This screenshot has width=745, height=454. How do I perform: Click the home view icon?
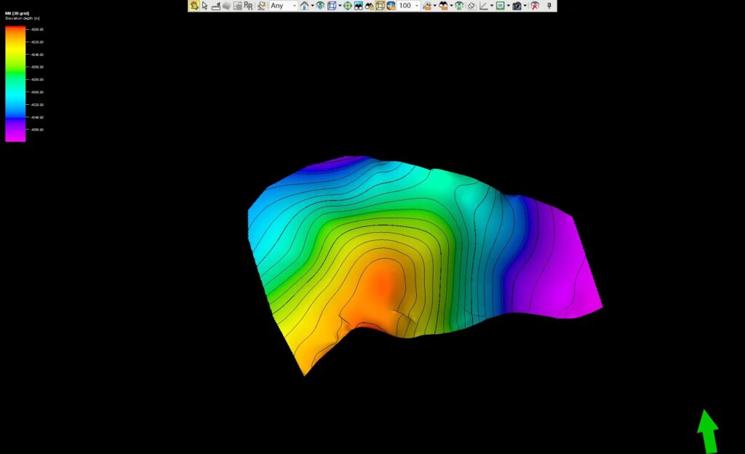click(x=304, y=6)
